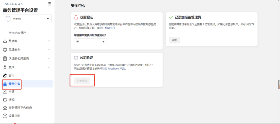Click the page vertical scrollbar thumb
This screenshot has height=124, width=280.
click(x=279, y=84)
